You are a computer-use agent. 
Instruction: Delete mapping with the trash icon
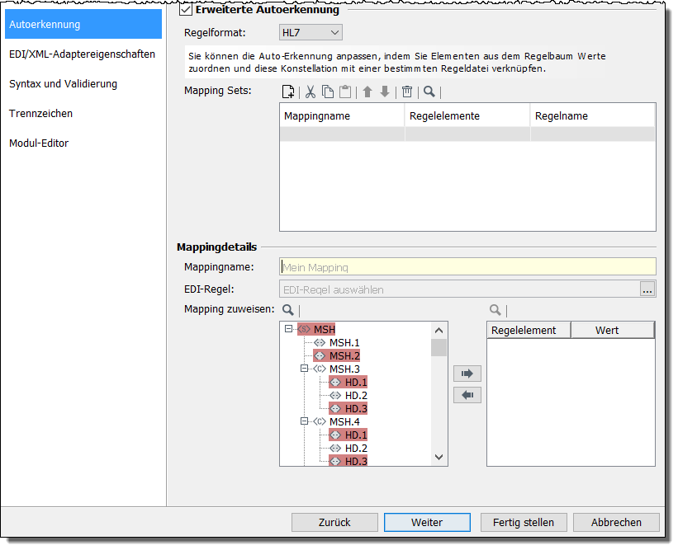(407, 92)
